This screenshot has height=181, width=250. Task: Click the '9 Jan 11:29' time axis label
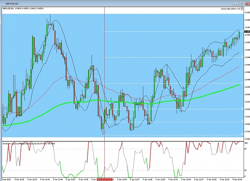point(122,179)
